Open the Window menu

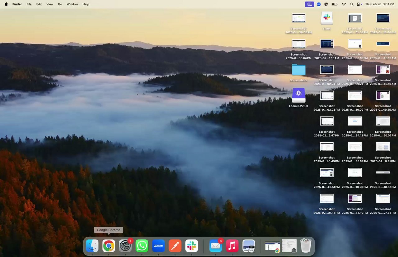[x=72, y=4]
